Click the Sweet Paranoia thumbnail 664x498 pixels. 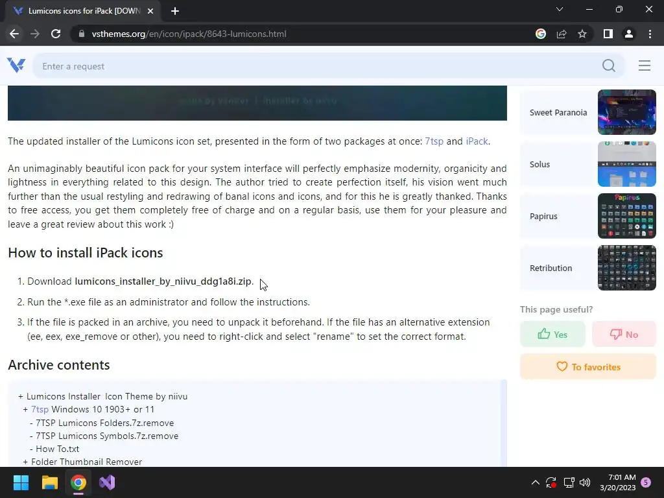(627, 112)
